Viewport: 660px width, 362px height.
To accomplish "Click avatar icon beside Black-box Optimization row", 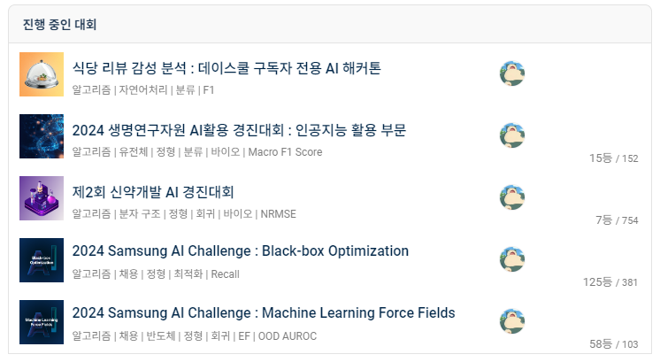I will coord(512,259).
